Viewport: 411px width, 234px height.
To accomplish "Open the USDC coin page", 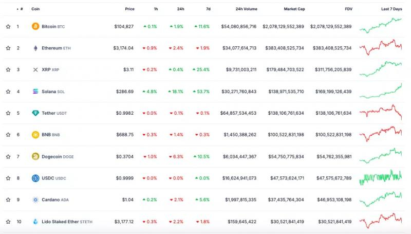I will pyautogui.click(x=54, y=178).
